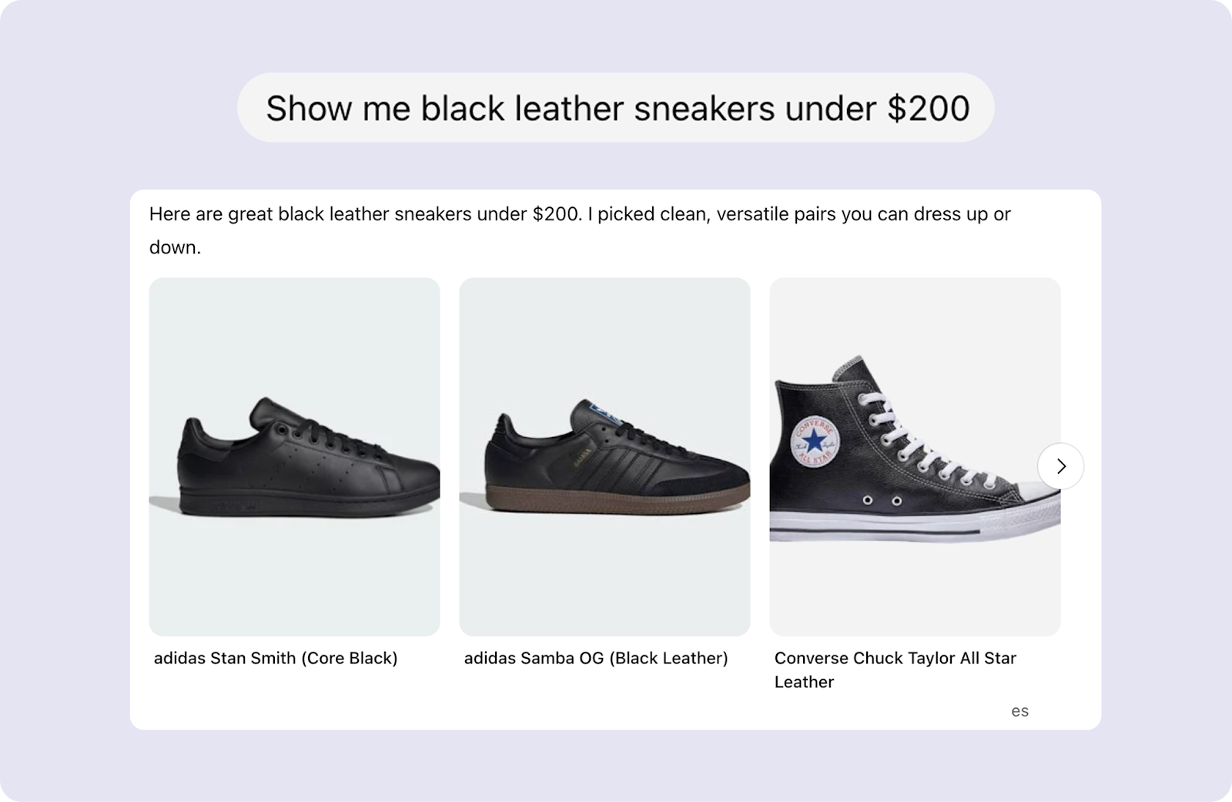This screenshot has width=1232, height=802.
Task: Open the adidas Samba OG product image
Action: click(605, 457)
